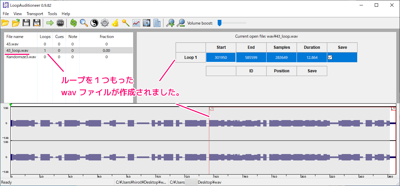Zoom in with the plus magnifier icon

point(171,23)
